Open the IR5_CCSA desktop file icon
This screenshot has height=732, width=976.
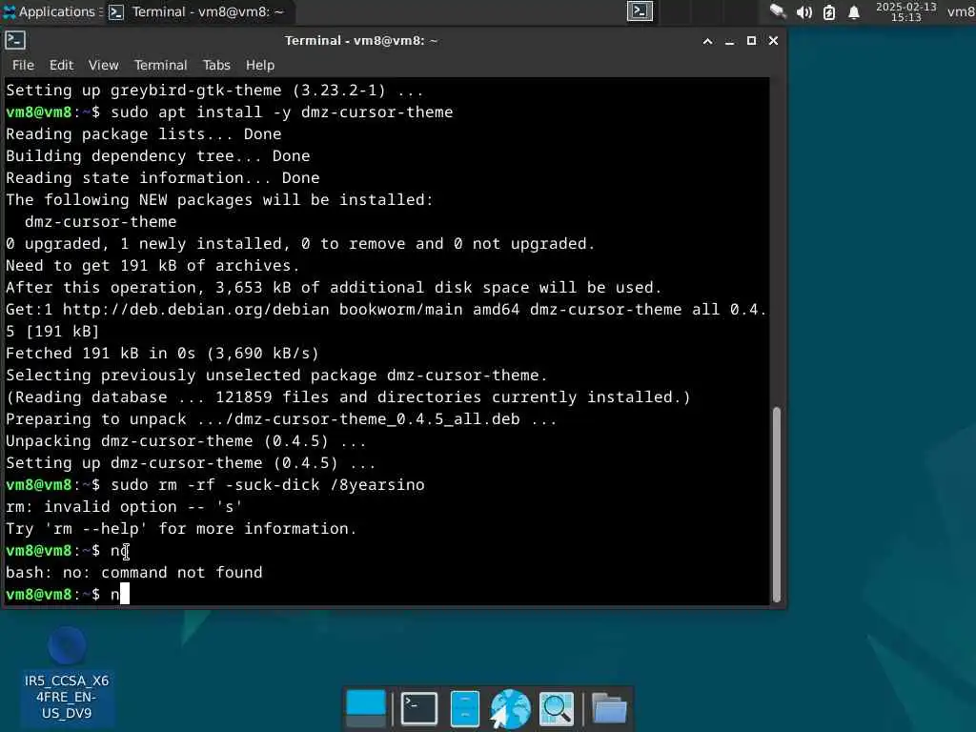pyautogui.click(x=67, y=676)
